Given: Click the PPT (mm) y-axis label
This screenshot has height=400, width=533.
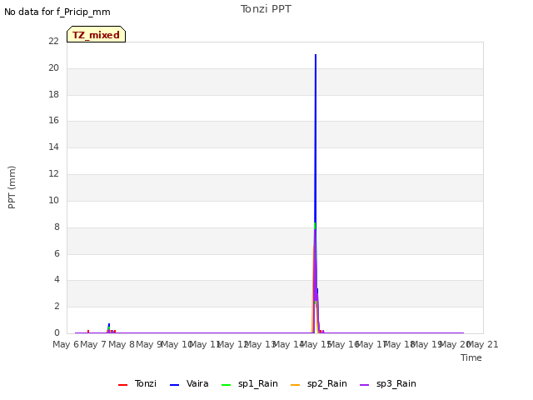Looking at the screenshot, I should [x=12, y=187].
